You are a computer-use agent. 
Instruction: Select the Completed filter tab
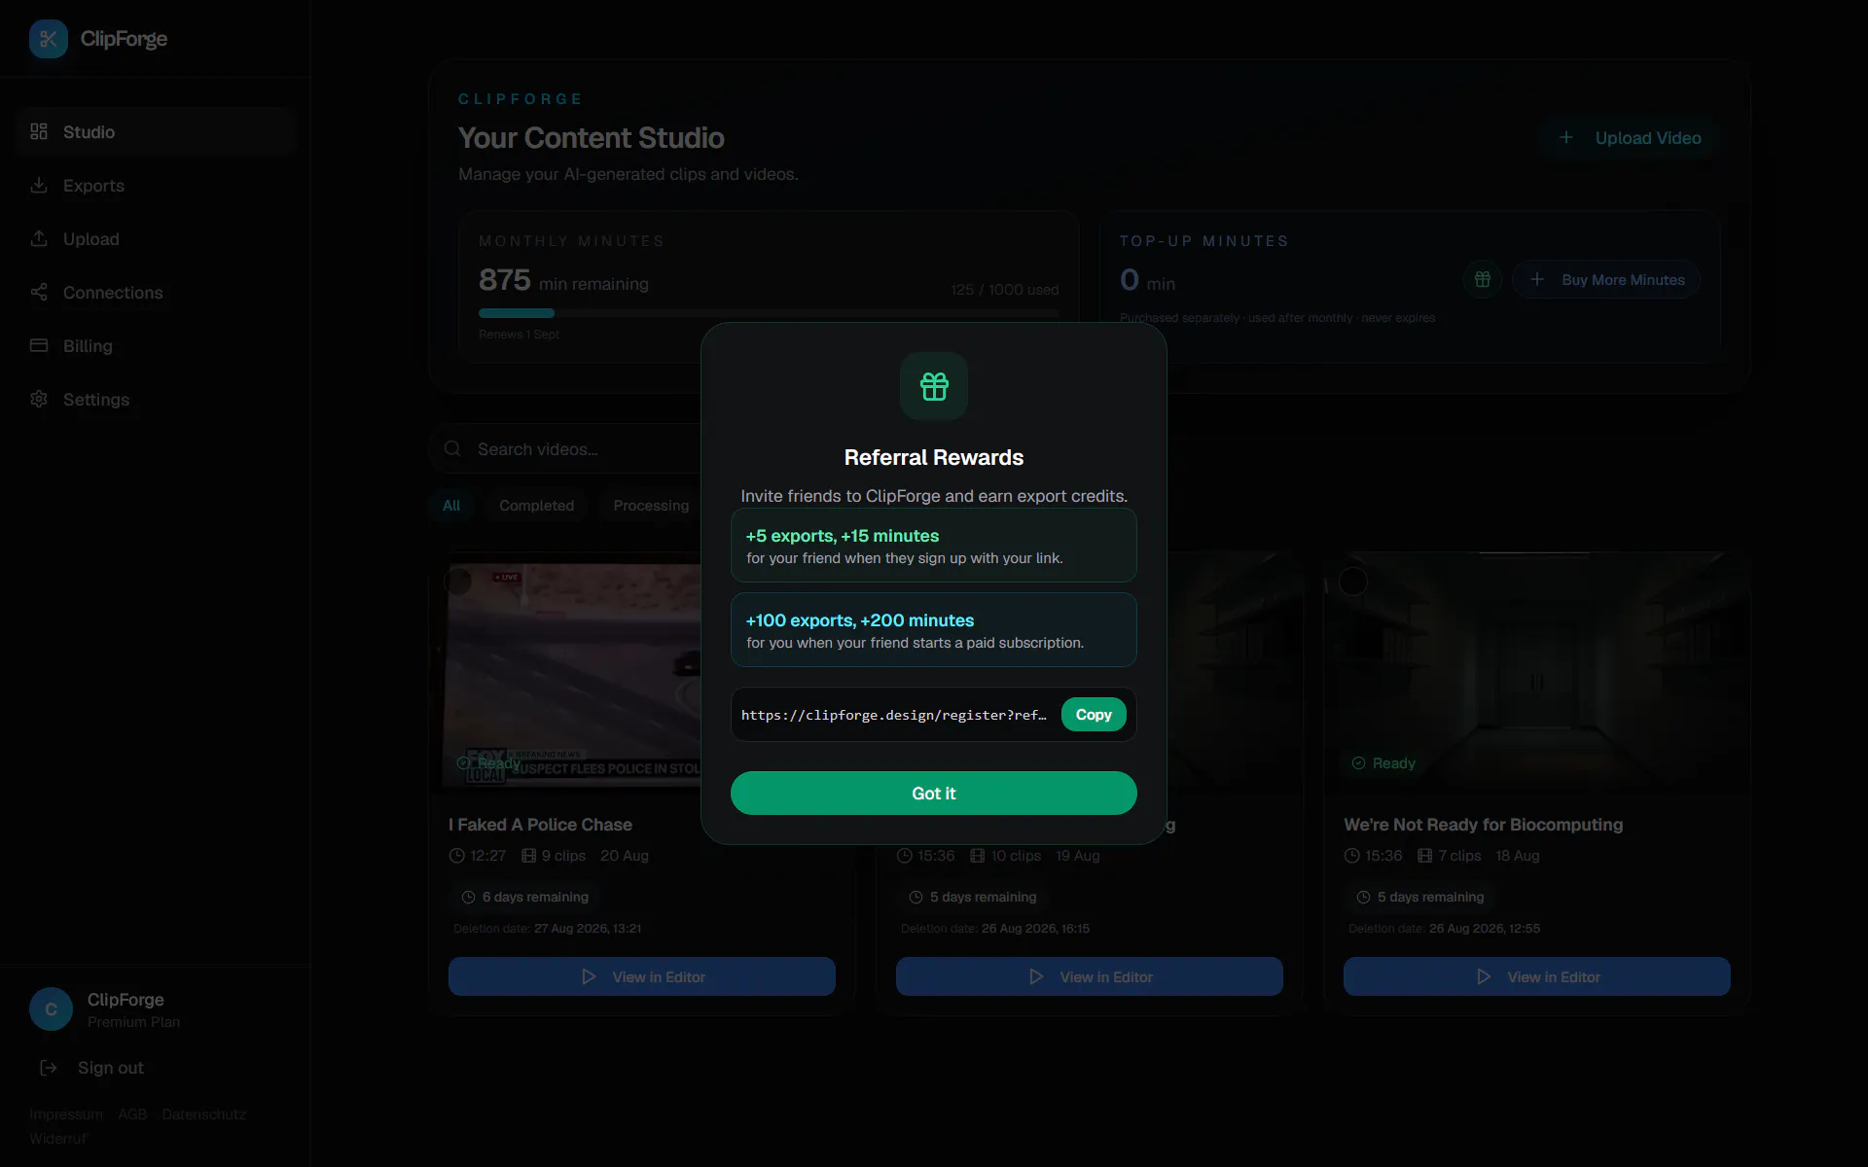[x=536, y=506]
